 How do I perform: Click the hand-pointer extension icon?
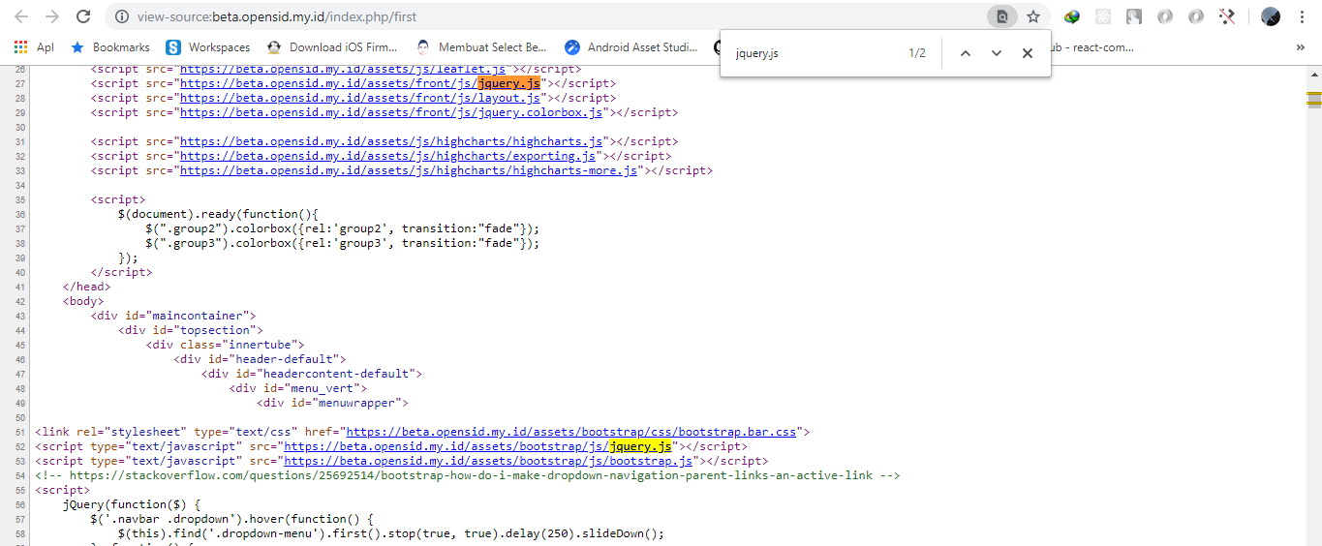tap(1134, 16)
